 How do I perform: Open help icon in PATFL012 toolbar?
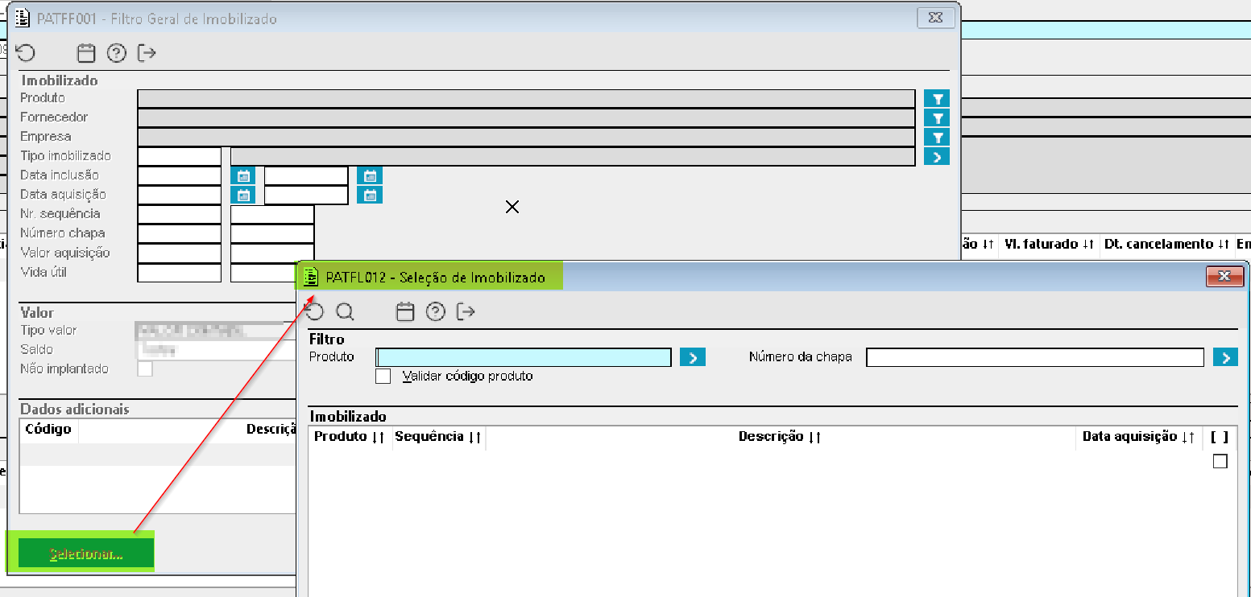(436, 312)
